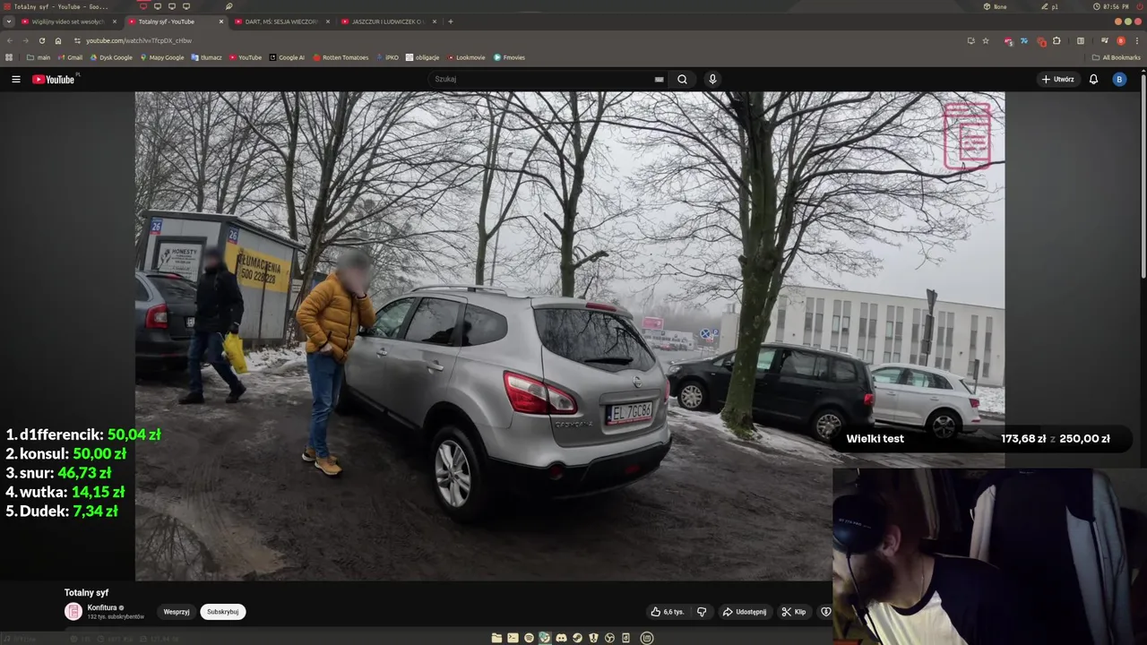This screenshot has width=1147, height=645.
Task: Subscribe with the Subskrybuj button
Action: [x=222, y=612]
